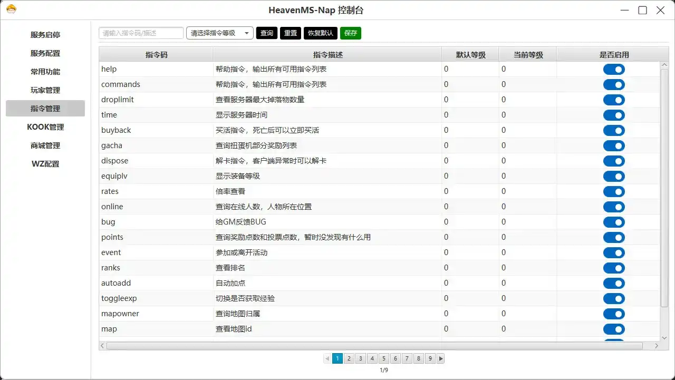Click the 恢复默认 button
This screenshot has height=380, width=675.
click(x=320, y=33)
